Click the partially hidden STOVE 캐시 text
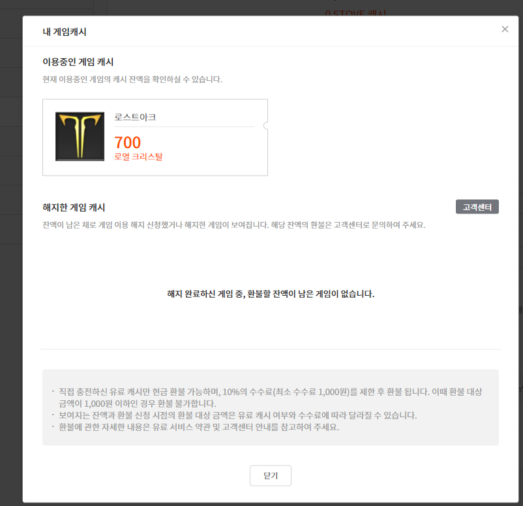 pos(355,12)
